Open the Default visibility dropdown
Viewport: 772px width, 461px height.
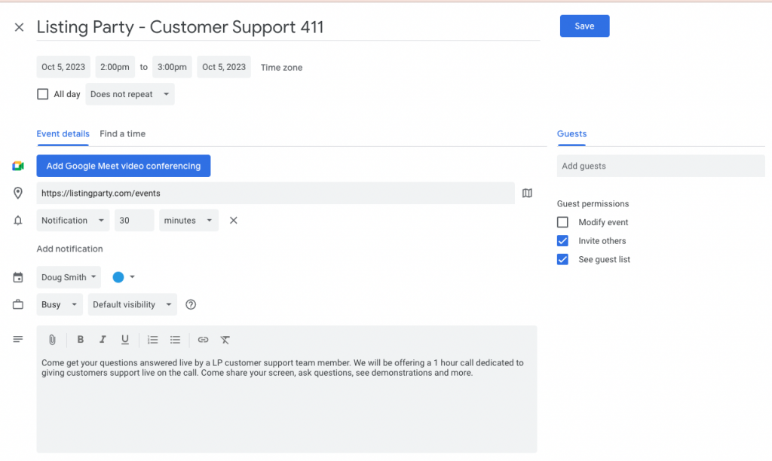point(132,304)
